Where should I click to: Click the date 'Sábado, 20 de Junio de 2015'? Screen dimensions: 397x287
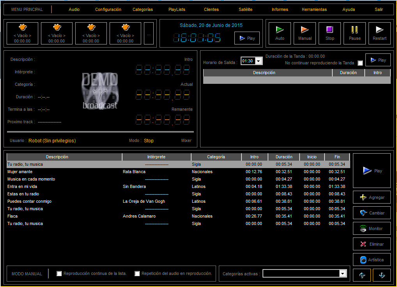(x=211, y=25)
